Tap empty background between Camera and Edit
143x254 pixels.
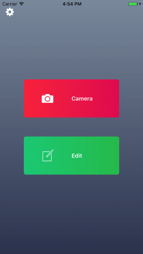click(x=71, y=127)
